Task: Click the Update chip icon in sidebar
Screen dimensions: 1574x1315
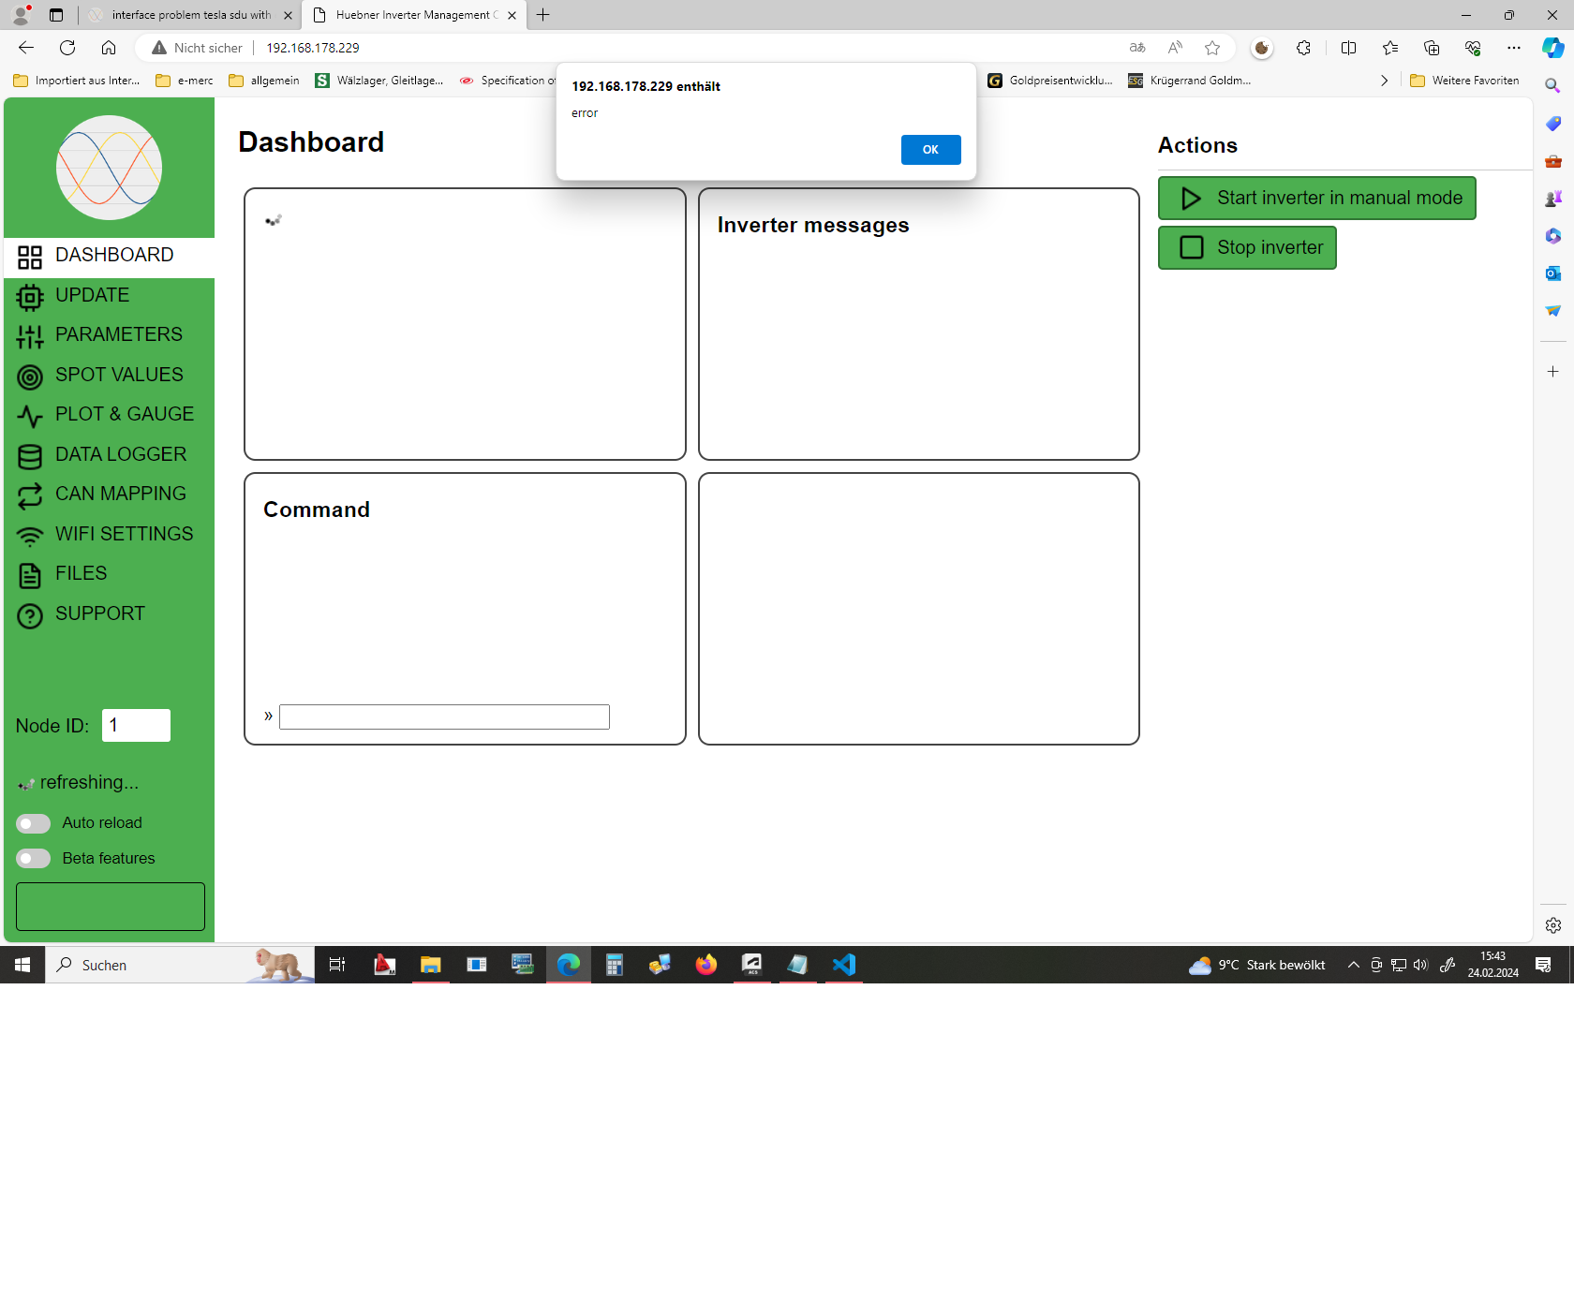Action: point(30,297)
